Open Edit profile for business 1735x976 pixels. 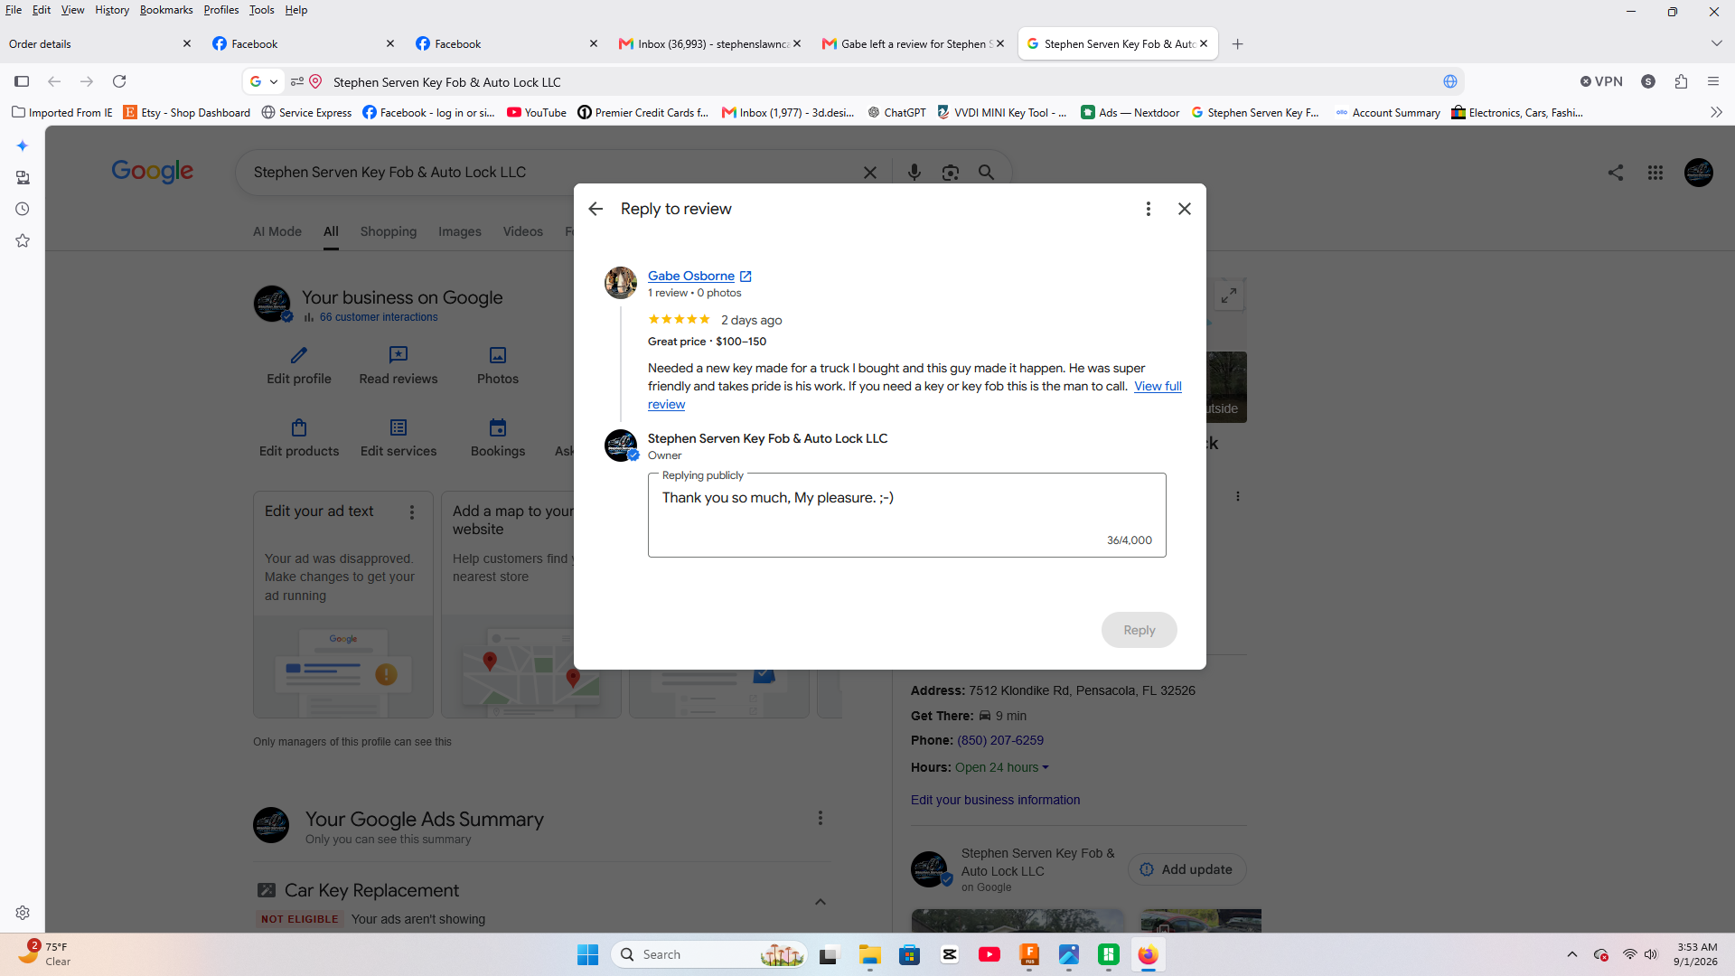pyautogui.click(x=299, y=366)
